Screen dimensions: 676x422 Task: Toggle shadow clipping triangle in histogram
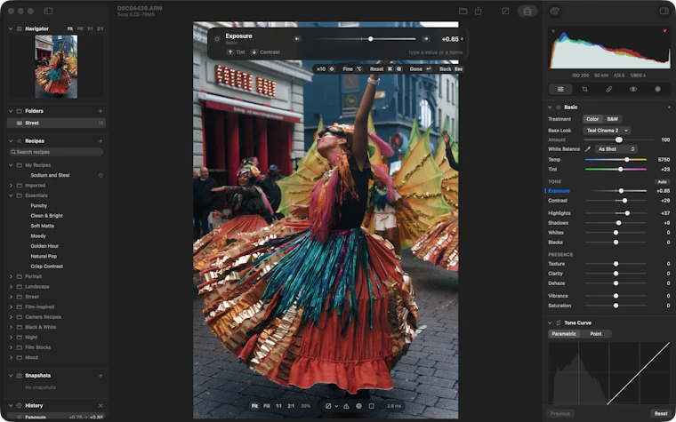pos(553,31)
